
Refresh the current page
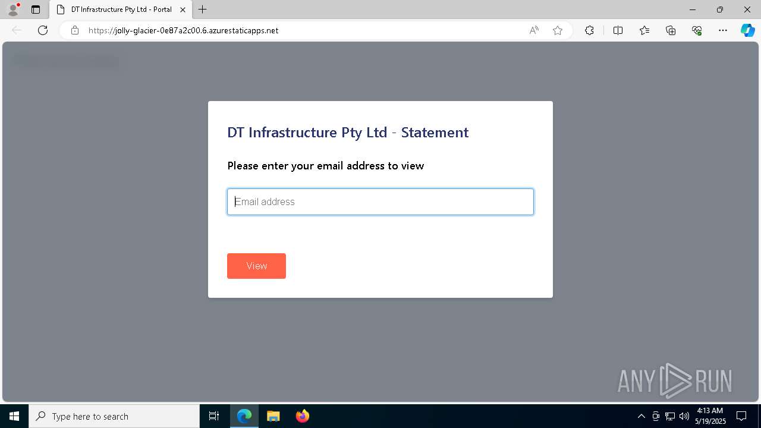pos(43,30)
